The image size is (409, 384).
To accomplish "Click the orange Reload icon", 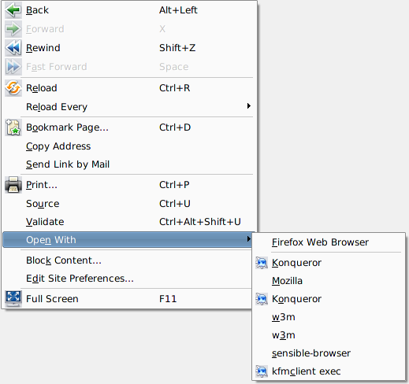I will (x=13, y=88).
